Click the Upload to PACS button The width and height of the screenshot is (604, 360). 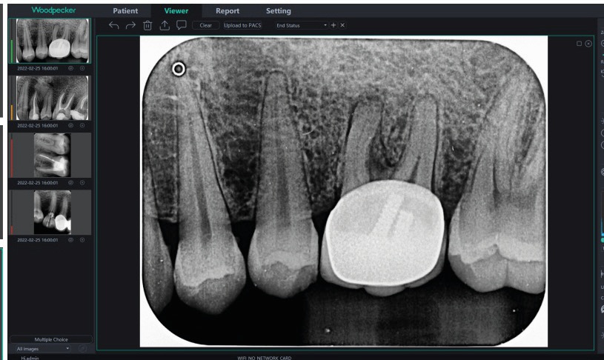[242, 25]
